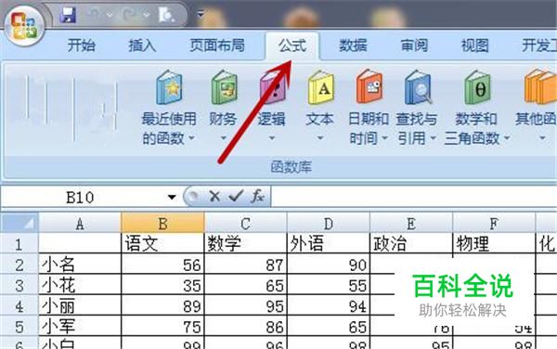
Task: Open the 数据 tab
Action: pyautogui.click(x=353, y=45)
